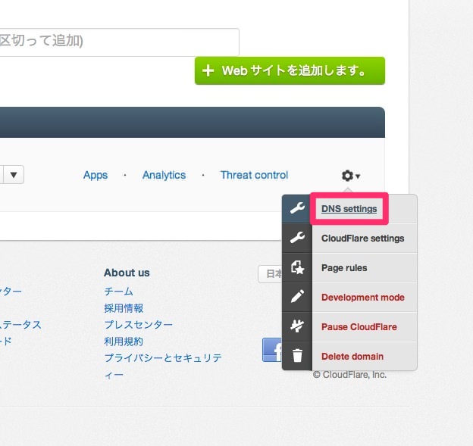Select Delete domain menu entry
The height and width of the screenshot is (446, 473).
[352, 357]
